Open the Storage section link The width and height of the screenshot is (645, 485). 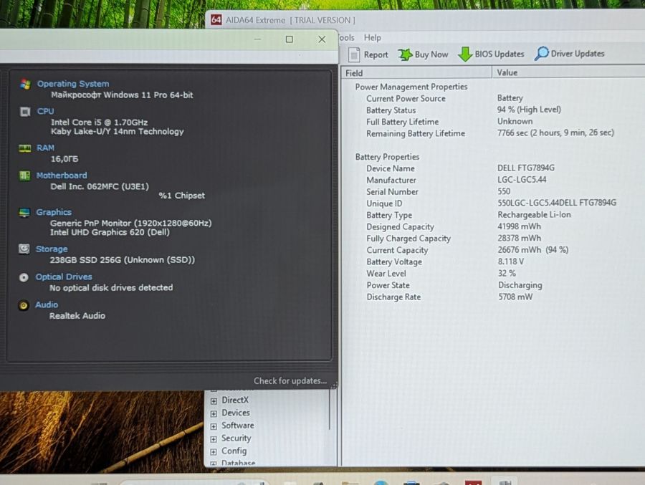tap(52, 249)
